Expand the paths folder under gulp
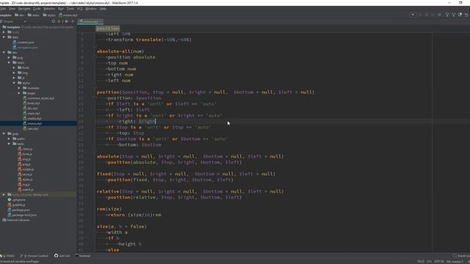This screenshot has height=264, width=470. pyautogui.click(x=9, y=139)
